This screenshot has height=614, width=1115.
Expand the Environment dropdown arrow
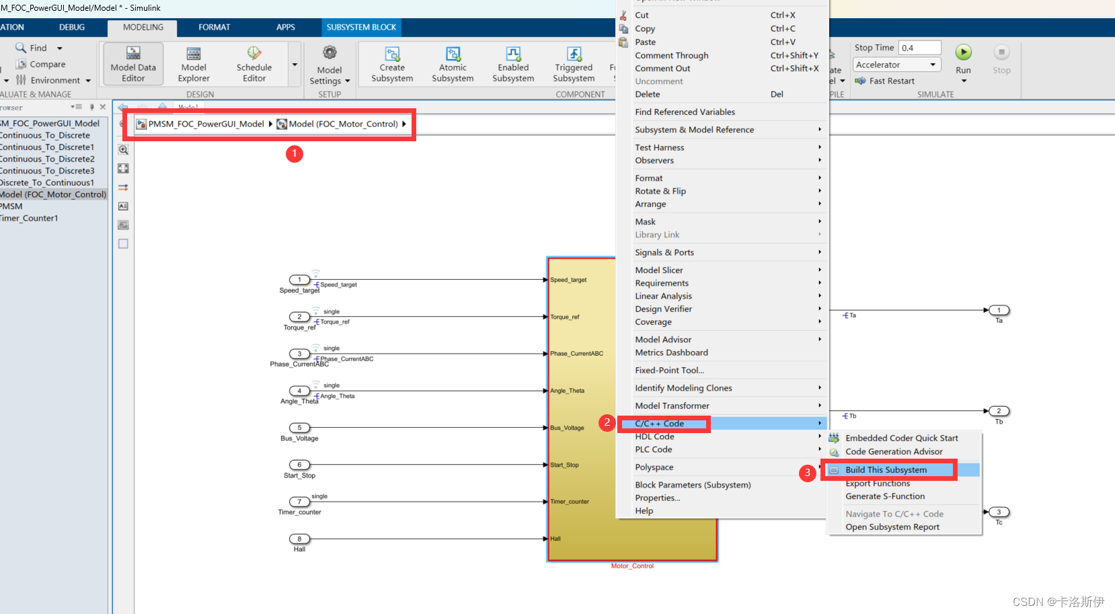tap(88, 81)
